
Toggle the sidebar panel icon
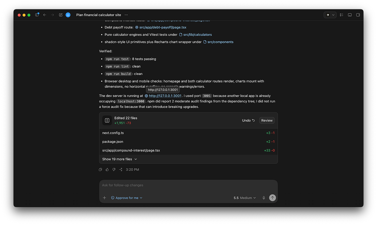37,15
